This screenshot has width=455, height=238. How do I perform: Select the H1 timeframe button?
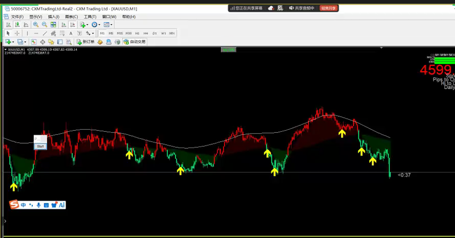point(137,33)
